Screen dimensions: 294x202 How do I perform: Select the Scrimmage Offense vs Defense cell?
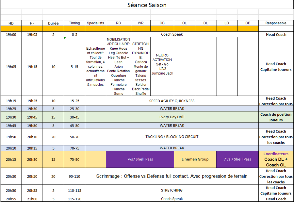pos(172,176)
